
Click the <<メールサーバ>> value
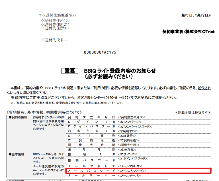click(x=130, y=176)
